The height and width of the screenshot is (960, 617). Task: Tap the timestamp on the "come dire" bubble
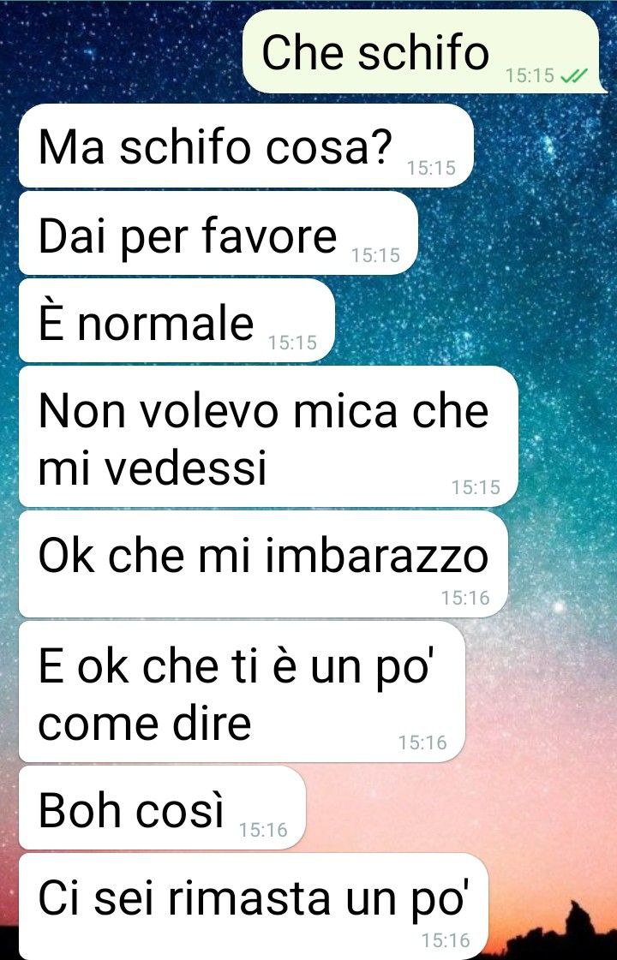click(x=422, y=742)
